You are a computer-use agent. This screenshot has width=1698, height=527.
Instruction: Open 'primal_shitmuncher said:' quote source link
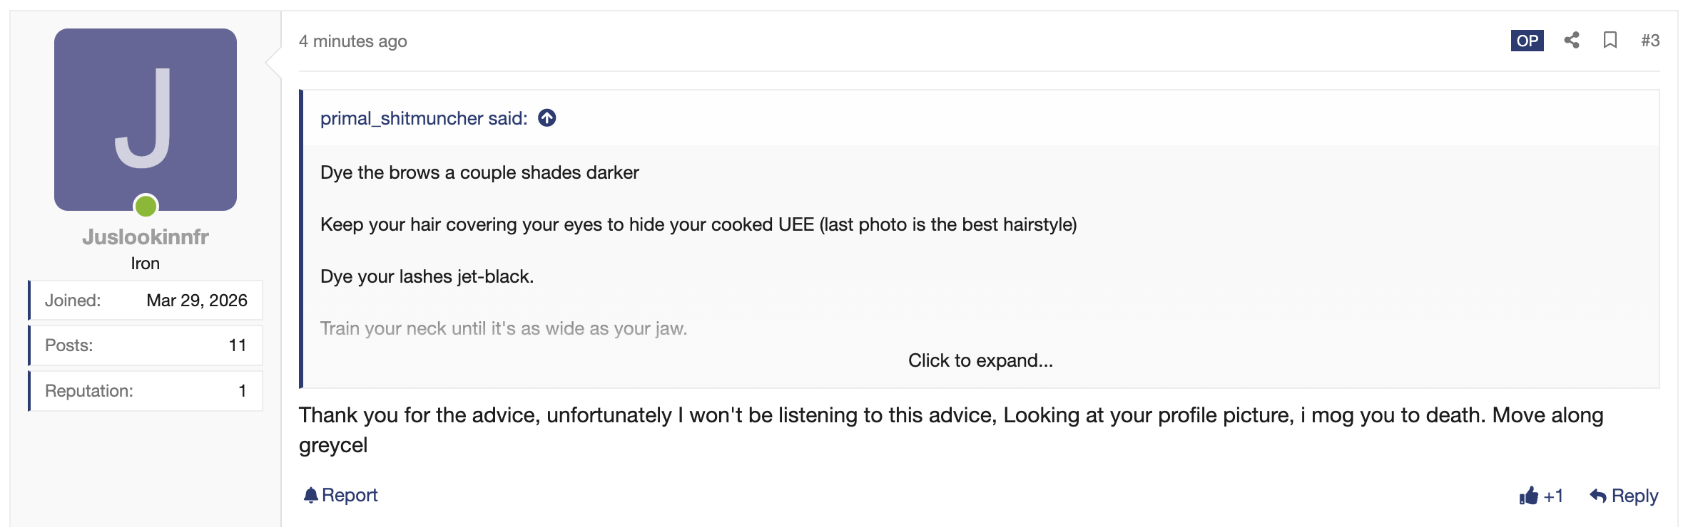(x=424, y=118)
